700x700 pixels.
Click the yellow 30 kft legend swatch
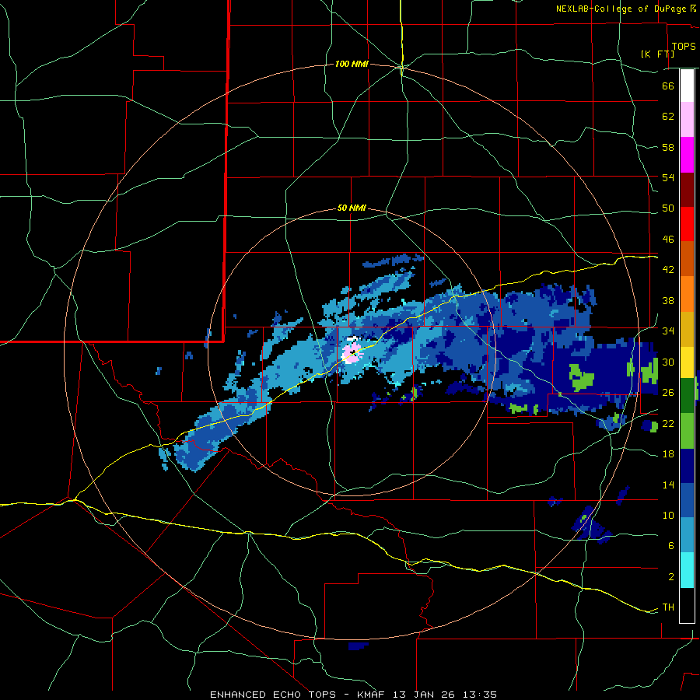[x=687, y=362]
